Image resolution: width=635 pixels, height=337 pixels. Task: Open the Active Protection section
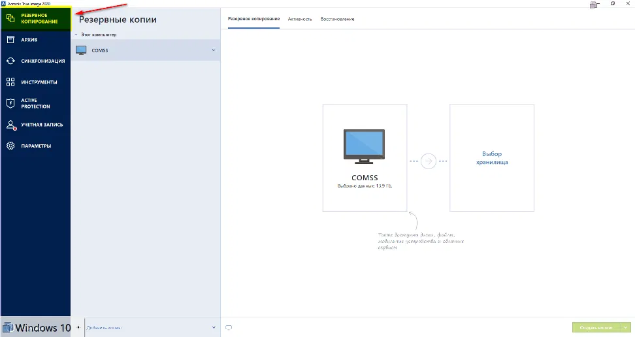pos(36,103)
